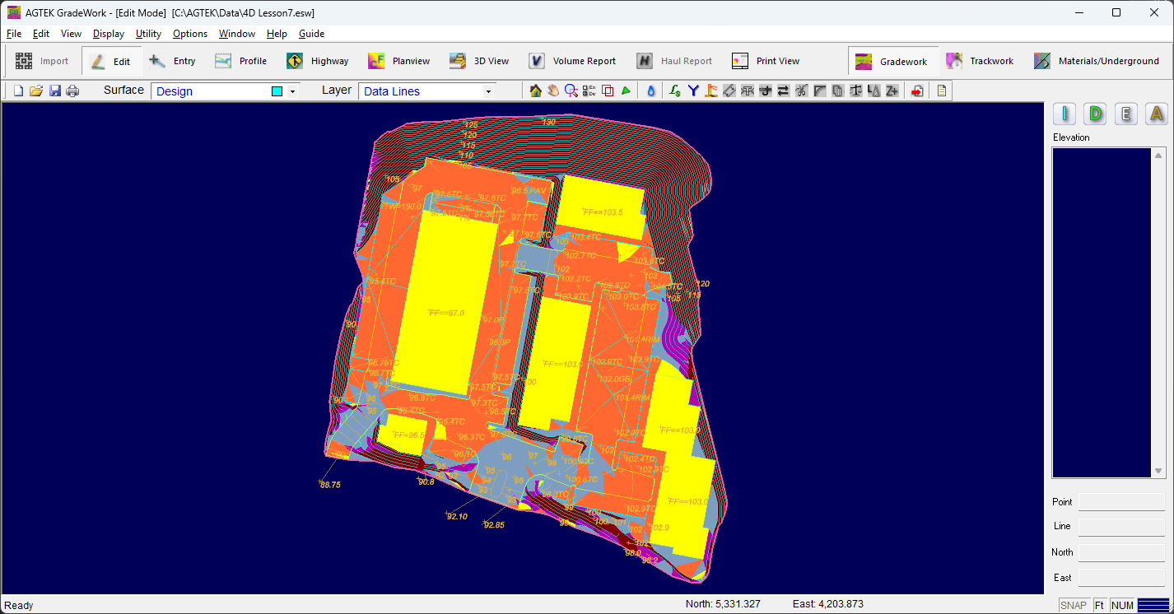Click the green play arrow icon
Viewport: 1174px width, 614px height.
pos(627,91)
